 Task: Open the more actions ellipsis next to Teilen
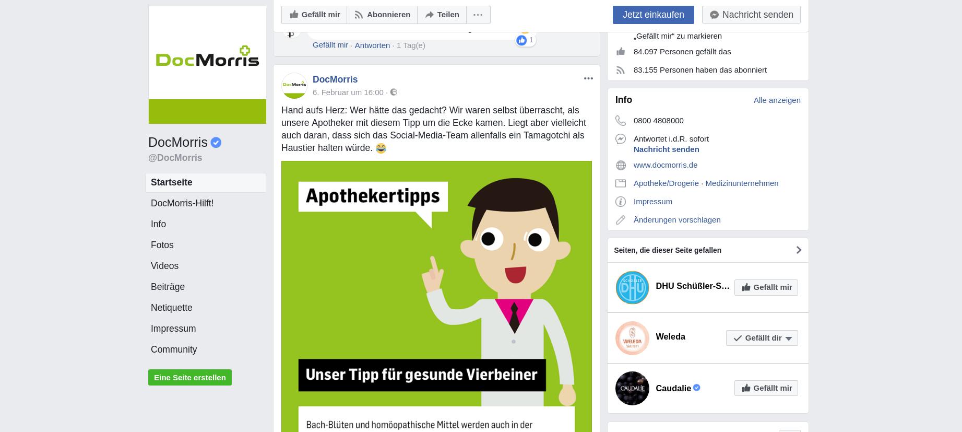click(478, 15)
